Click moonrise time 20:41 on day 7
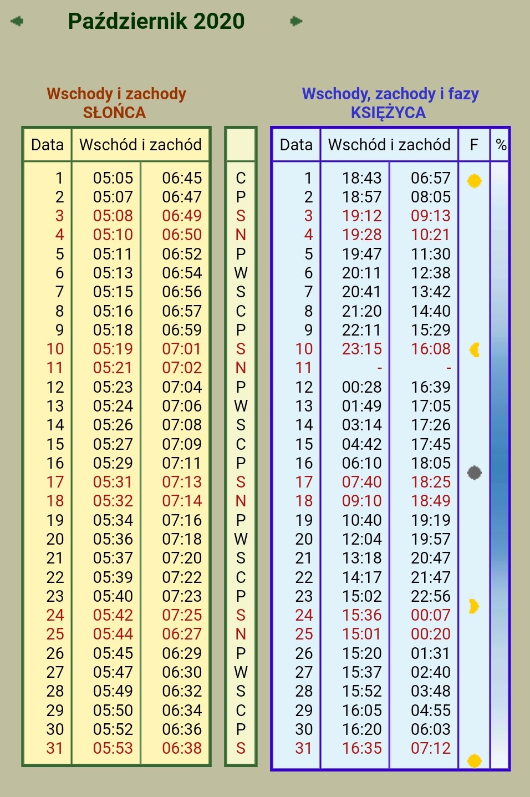The width and height of the screenshot is (530, 797). click(362, 292)
